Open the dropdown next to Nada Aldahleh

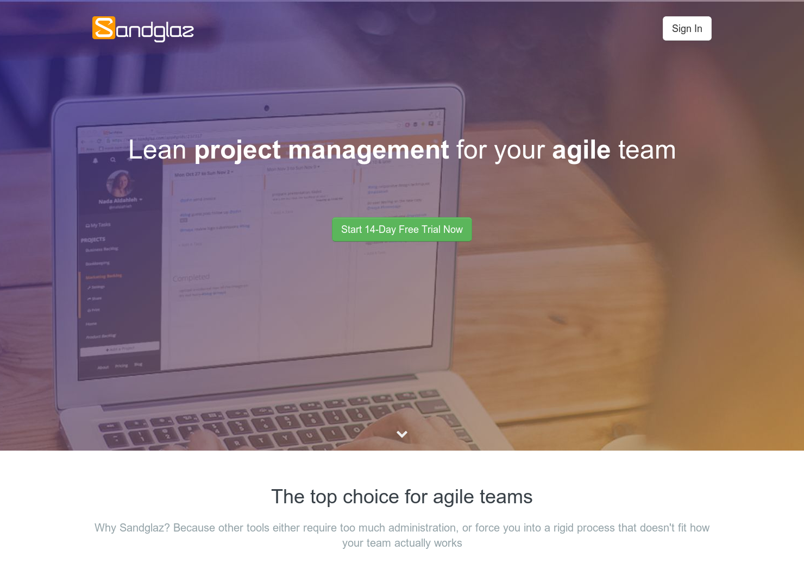click(x=141, y=200)
